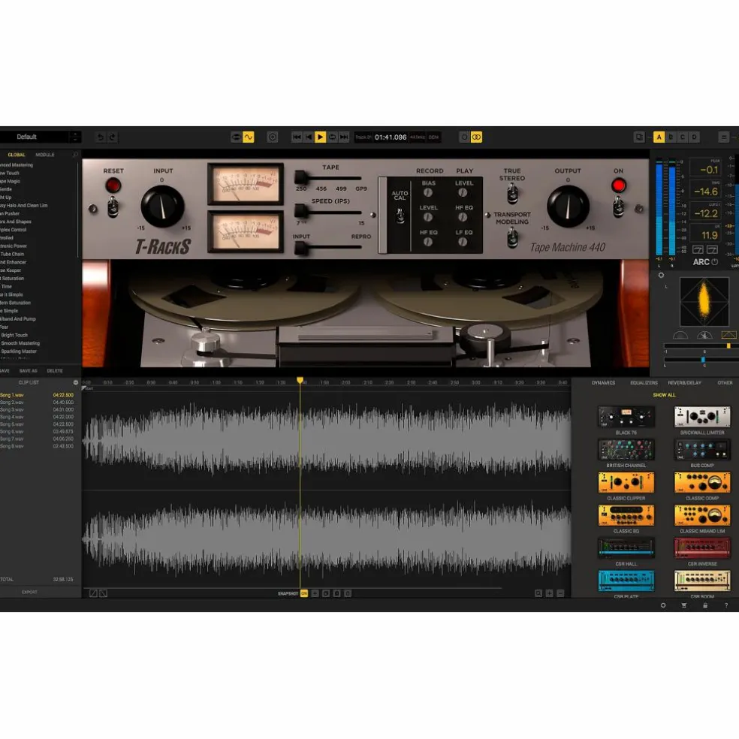Click the redo arrow icon
The width and height of the screenshot is (739, 739).
112,137
